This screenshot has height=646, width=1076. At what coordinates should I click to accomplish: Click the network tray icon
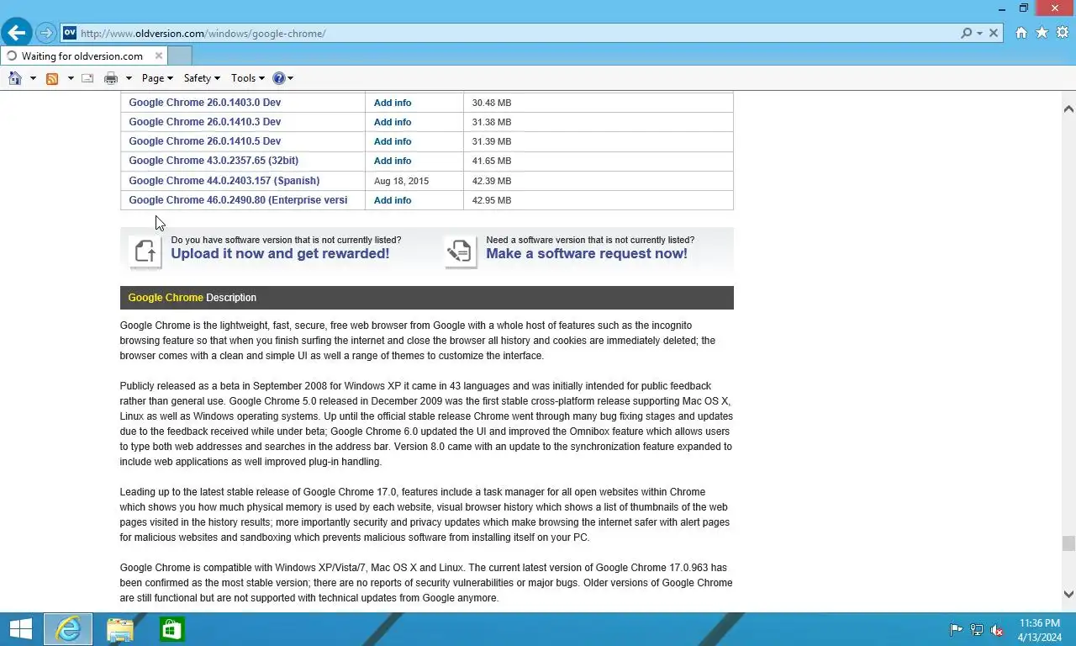977,629
